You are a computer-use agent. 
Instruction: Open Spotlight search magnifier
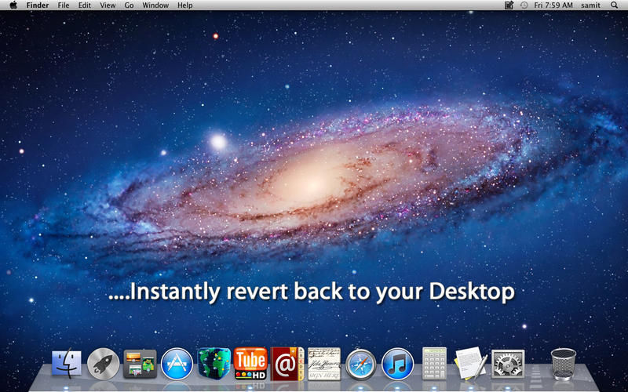[615, 5]
